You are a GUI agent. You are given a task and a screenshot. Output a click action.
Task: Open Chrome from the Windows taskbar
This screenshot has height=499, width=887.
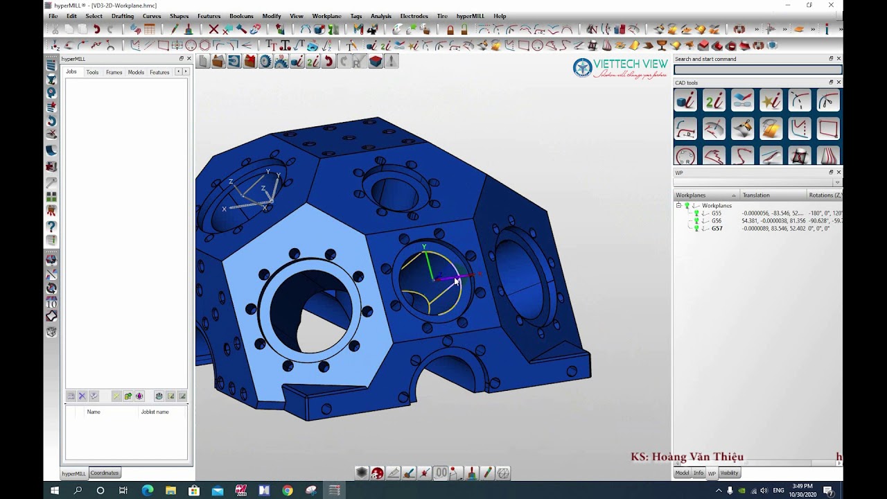pyautogui.click(x=288, y=491)
